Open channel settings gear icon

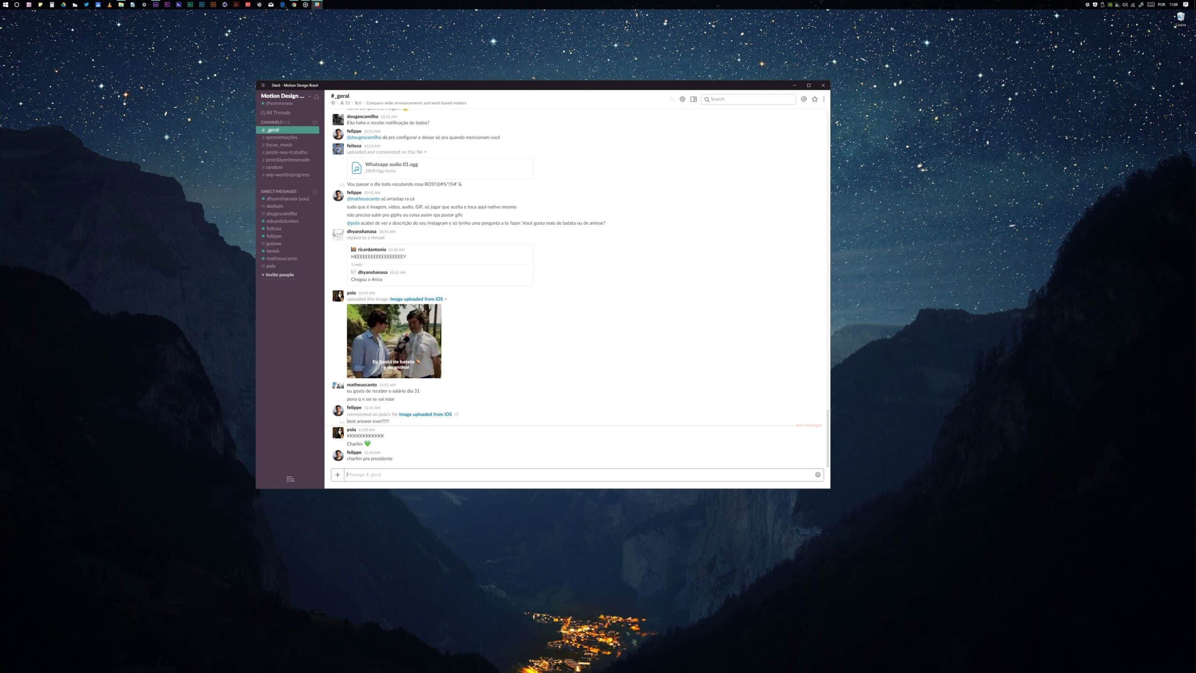tap(682, 99)
